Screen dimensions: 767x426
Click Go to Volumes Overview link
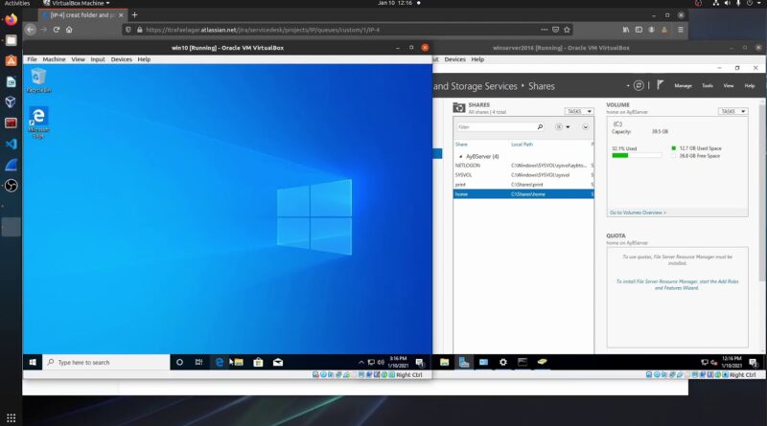(638, 213)
